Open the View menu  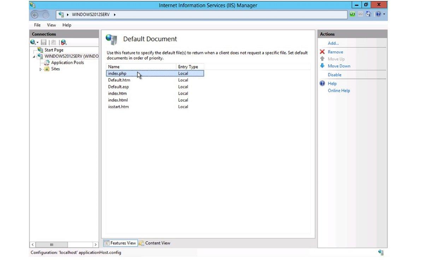52,25
